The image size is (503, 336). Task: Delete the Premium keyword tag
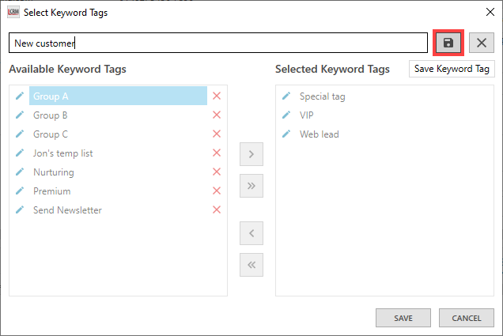pyautogui.click(x=217, y=191)
